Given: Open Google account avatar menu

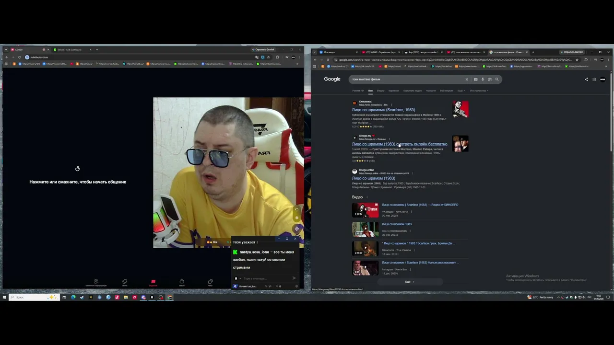Looking at the screenshot, I should pyautogui.click(x=602, y=80).
